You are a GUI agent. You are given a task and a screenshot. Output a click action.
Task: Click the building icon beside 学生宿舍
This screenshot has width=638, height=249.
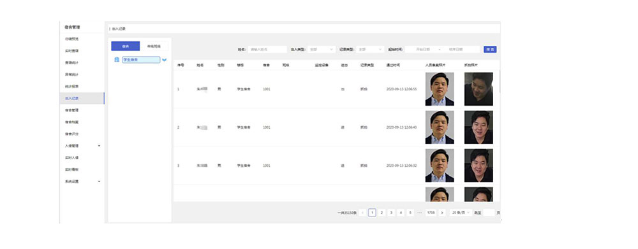[117, 60]
